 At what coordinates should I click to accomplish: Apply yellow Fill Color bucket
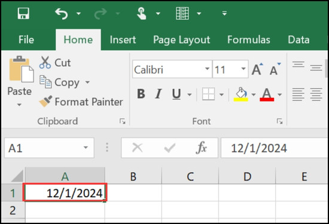[x=241, y=94]
